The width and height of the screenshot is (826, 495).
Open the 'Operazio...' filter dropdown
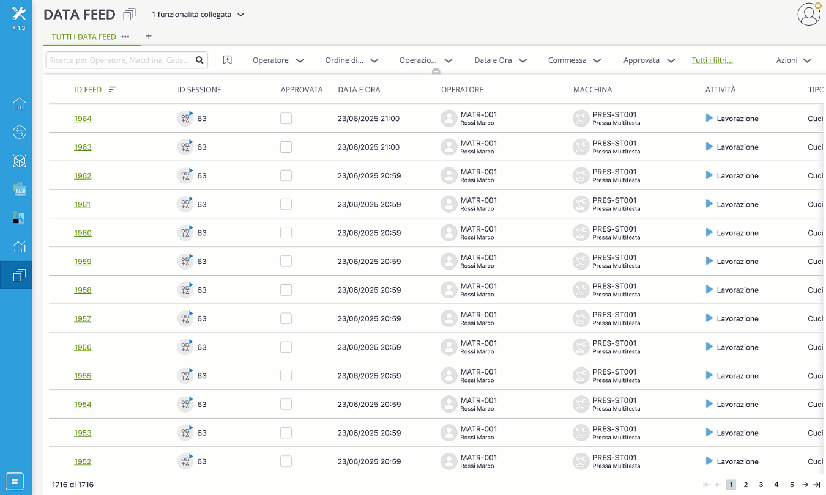(426, 61)
